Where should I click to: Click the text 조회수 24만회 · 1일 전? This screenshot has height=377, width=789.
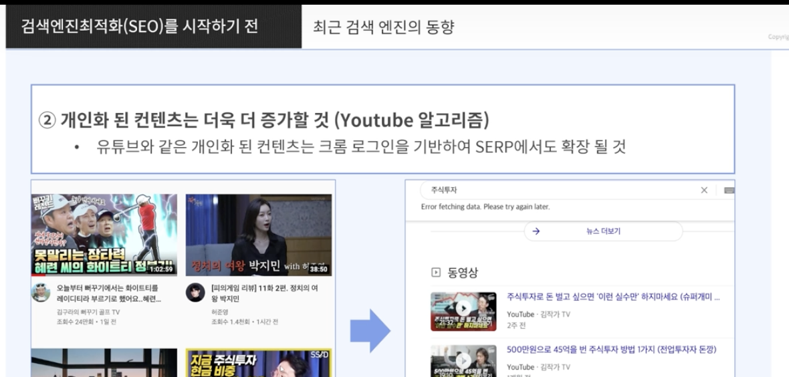[x=86, y=322]
